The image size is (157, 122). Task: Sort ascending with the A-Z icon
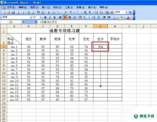pos(96,12)
